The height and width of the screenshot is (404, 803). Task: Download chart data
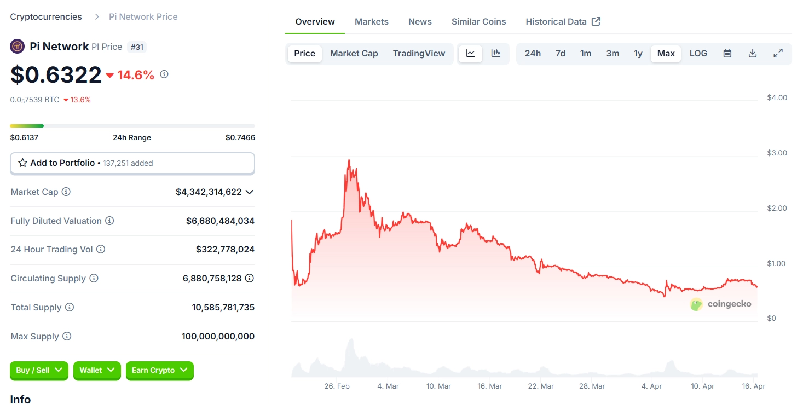[753, 54]
